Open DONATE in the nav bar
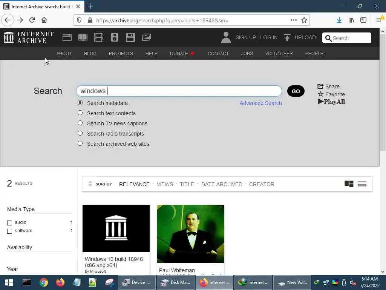 (182, 54)
